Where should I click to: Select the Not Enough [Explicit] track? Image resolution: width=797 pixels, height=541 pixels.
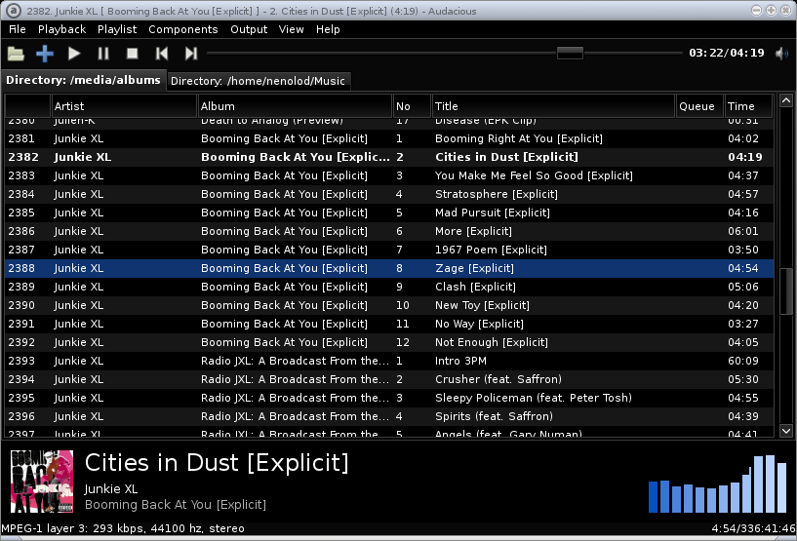(389, 342)
